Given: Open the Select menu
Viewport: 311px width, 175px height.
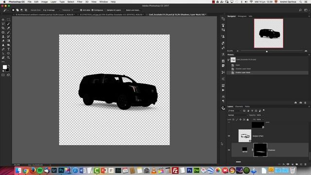Looking at the screenshot, I should (x=70, y=2).
